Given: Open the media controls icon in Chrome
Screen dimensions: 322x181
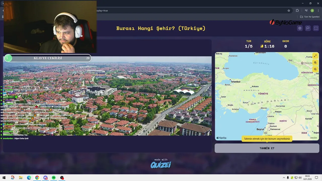Looking at the screenshot, I should [x=306, y=11].
